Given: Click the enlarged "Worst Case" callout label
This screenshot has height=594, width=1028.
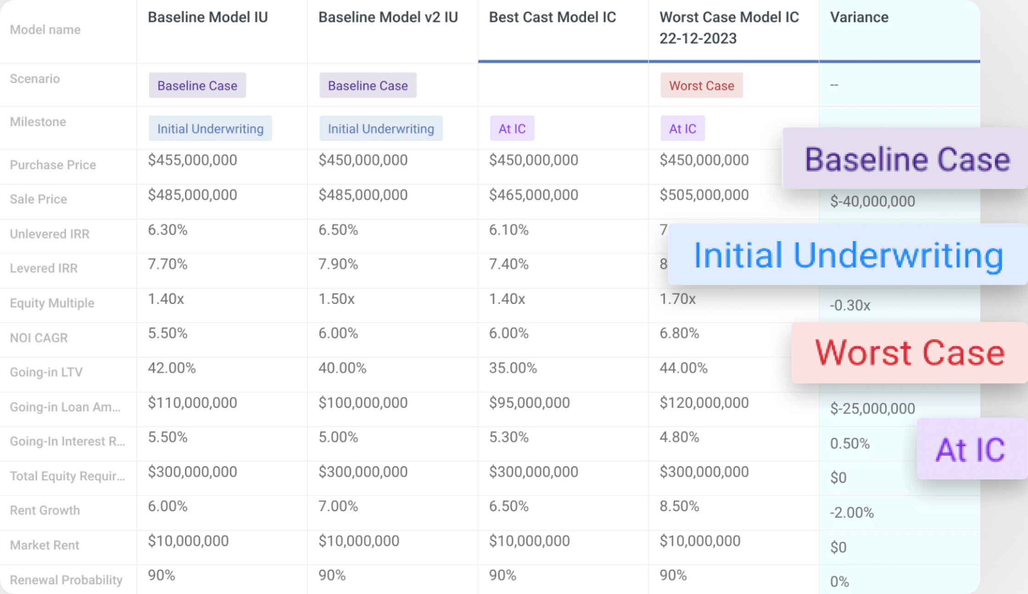Looking at the screenshot, I should (910, 352).
